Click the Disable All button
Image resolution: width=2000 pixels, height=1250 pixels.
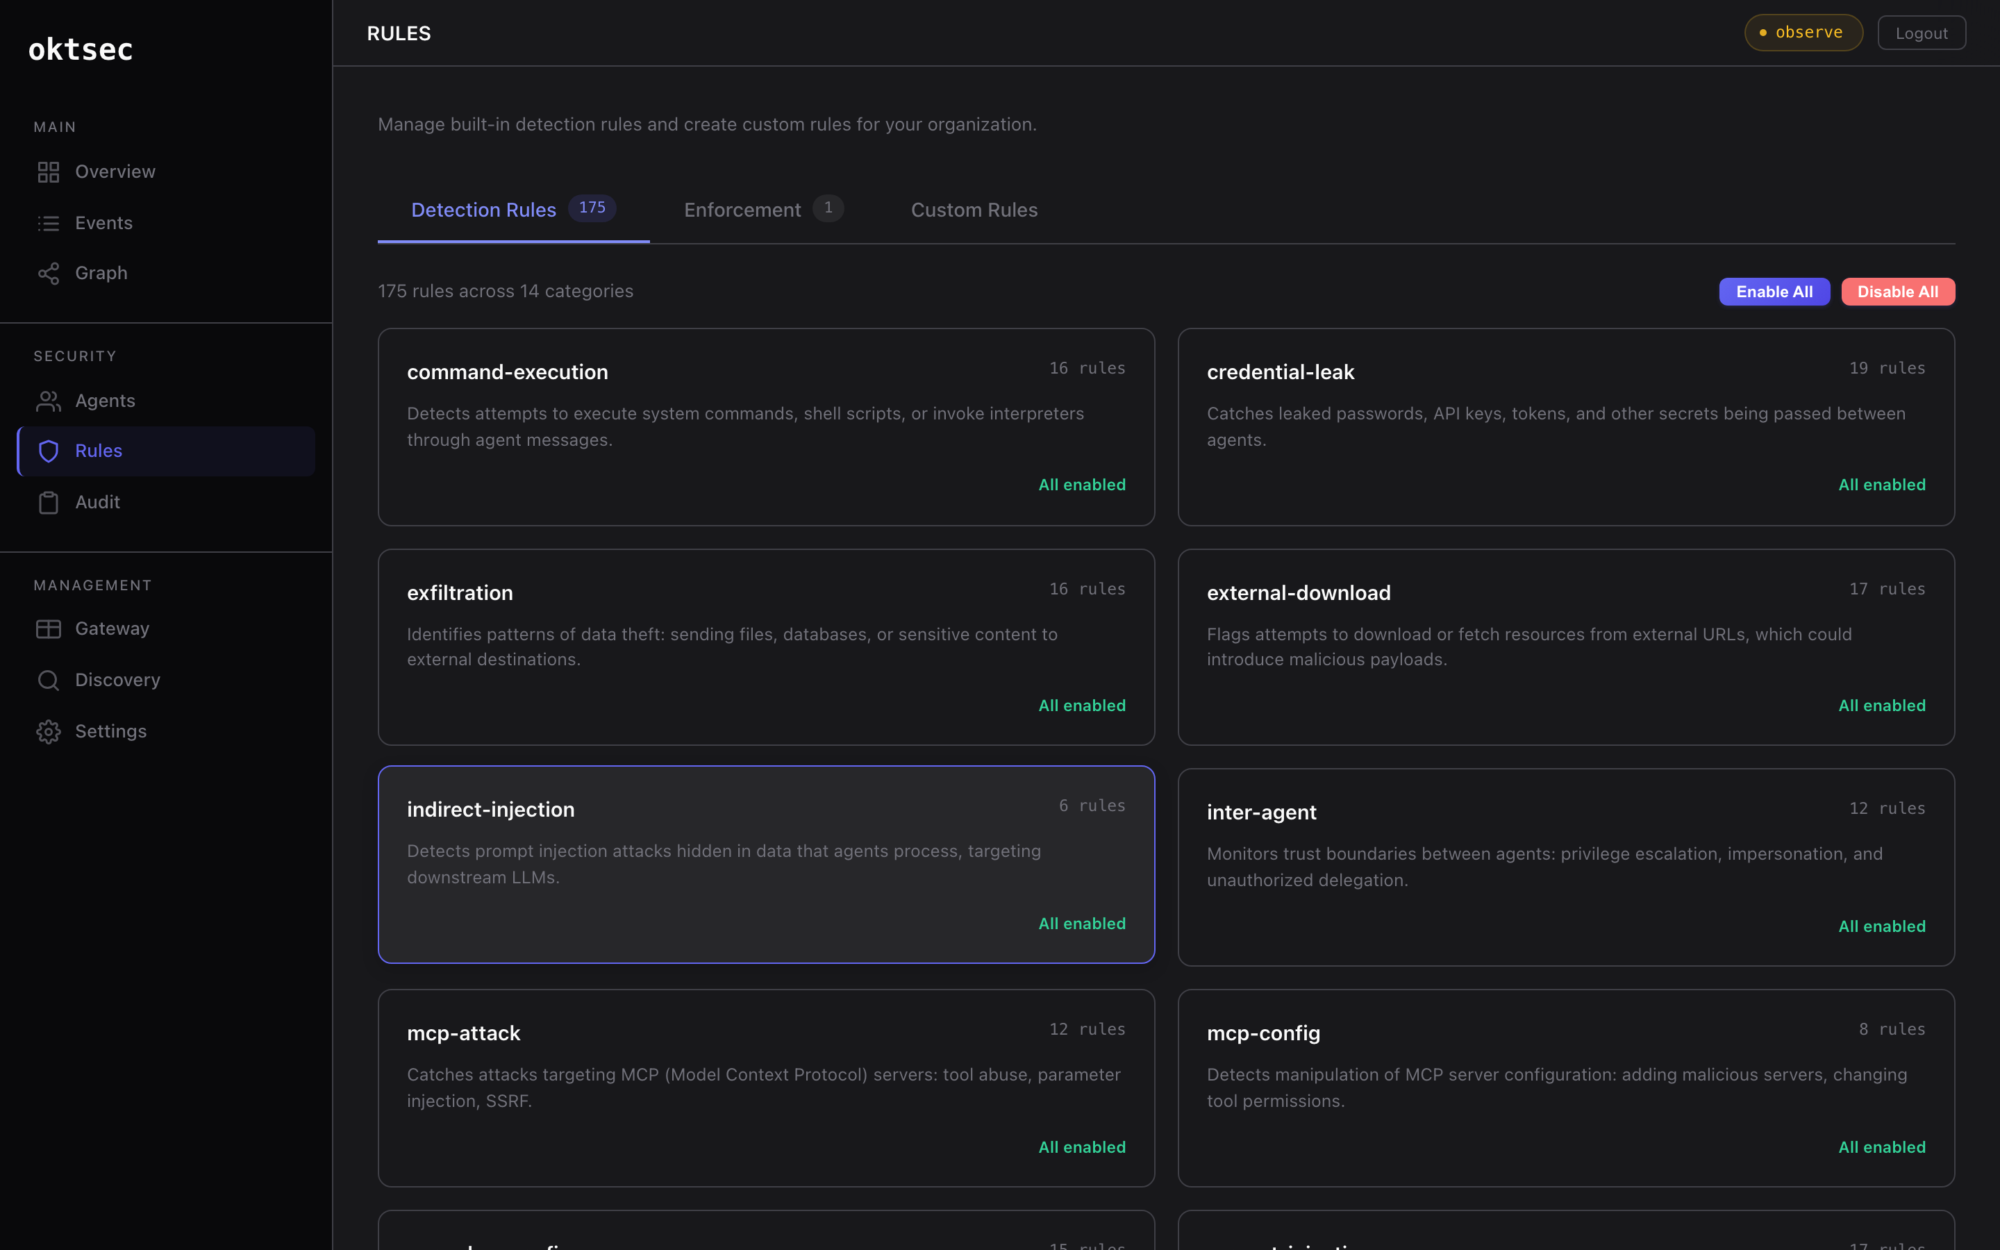tap(1897, 291)
